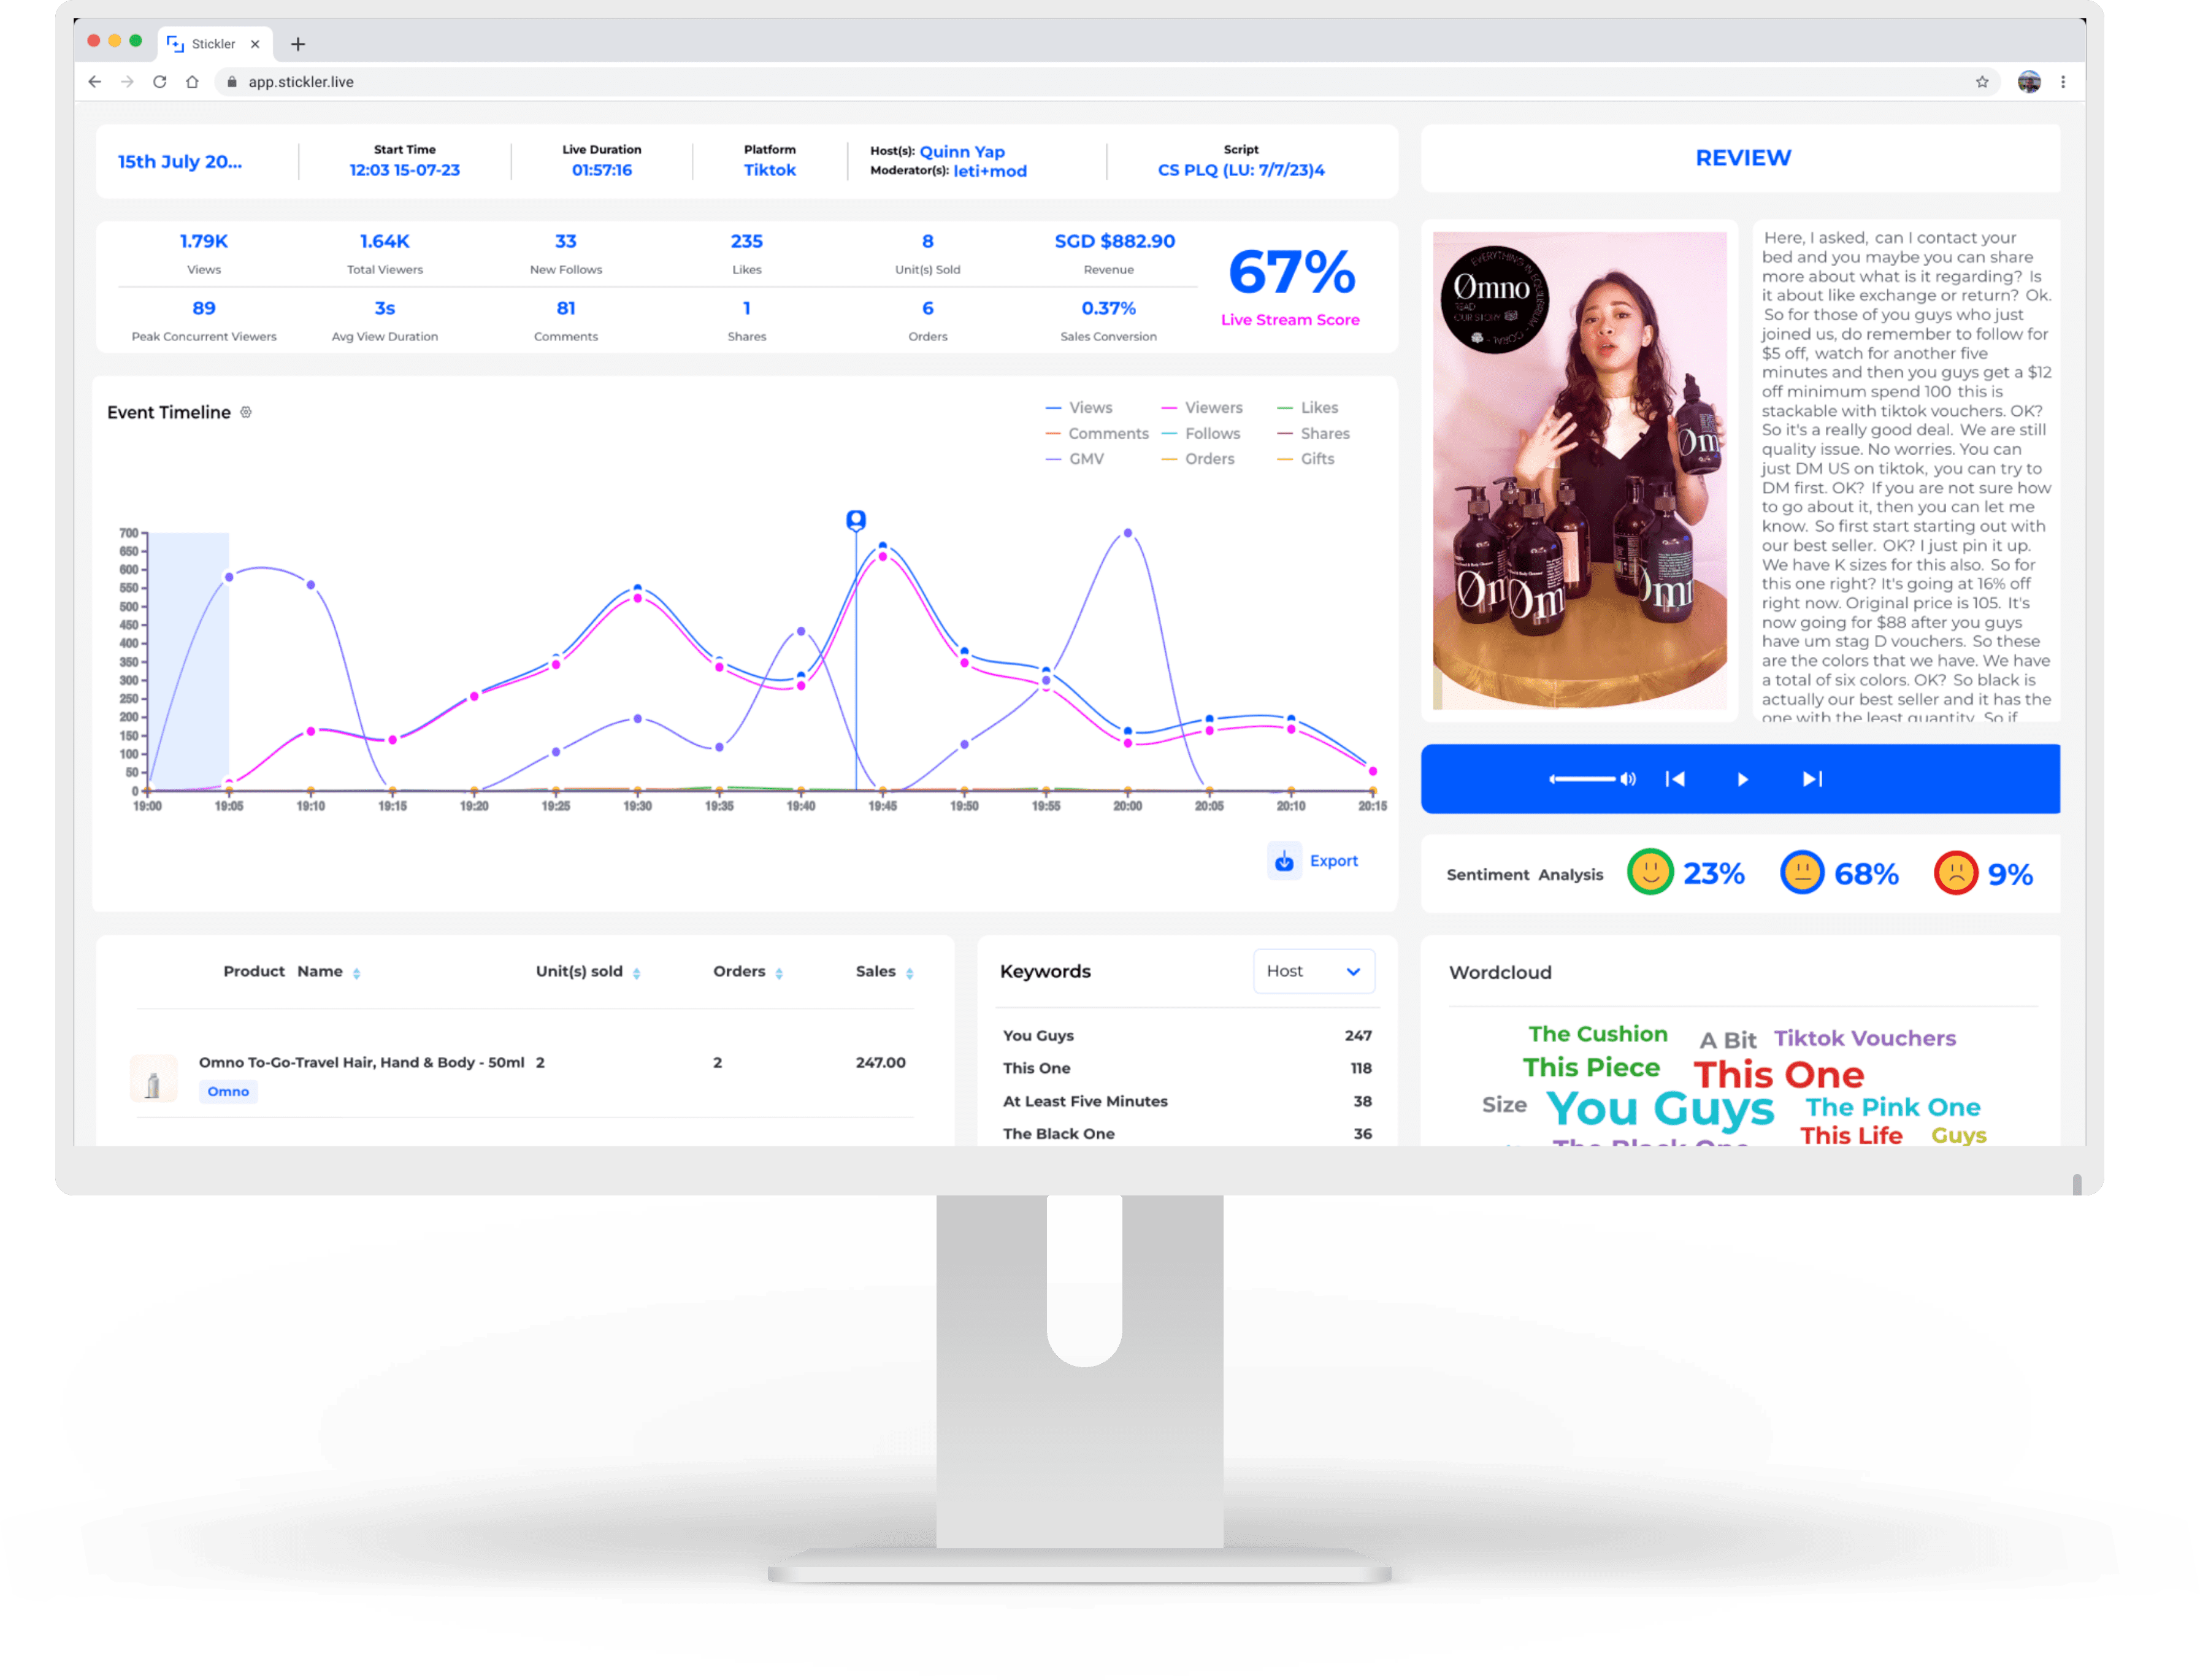Open browser three-dot menu

pos(2063,82)
